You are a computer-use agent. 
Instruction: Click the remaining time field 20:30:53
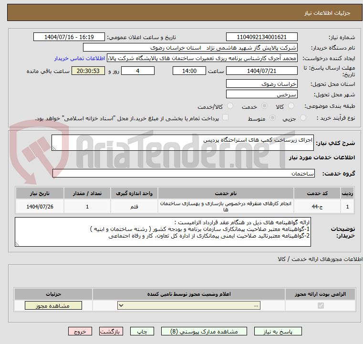88,71
